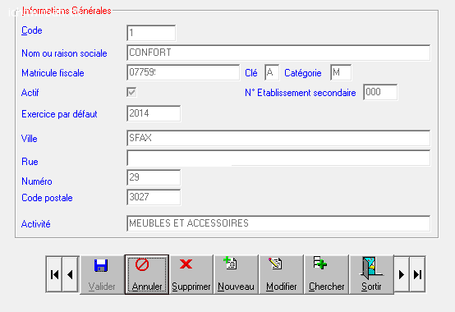
Task: Click the Exercice par défaut label
Action: pos(59,114)
